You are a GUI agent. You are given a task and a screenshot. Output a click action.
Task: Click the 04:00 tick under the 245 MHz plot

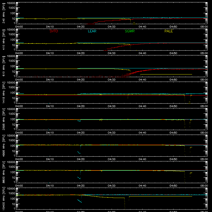(19, 27)
